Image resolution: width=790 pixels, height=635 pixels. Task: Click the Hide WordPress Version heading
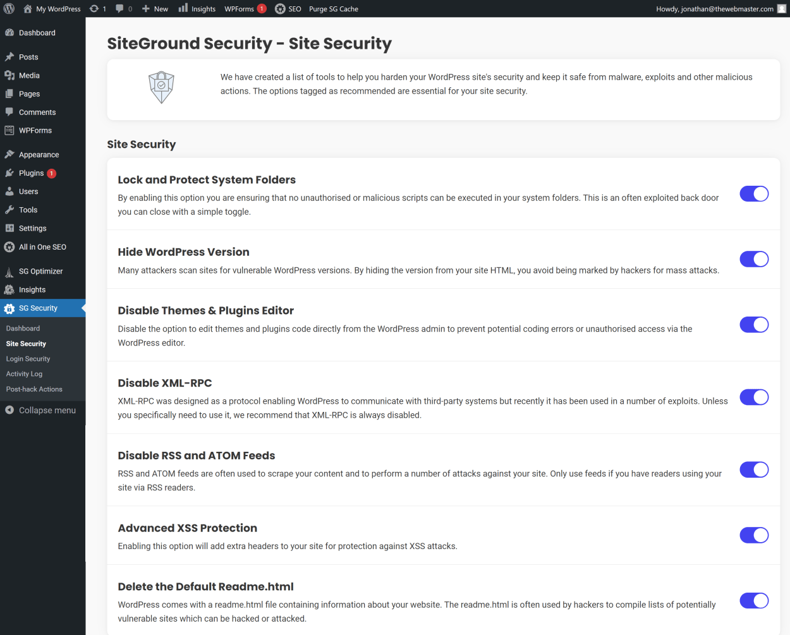(184, 252)
